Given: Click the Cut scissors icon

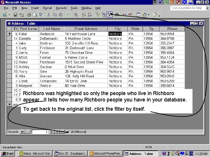Looking at the screenshot, I should click(49, 15).
